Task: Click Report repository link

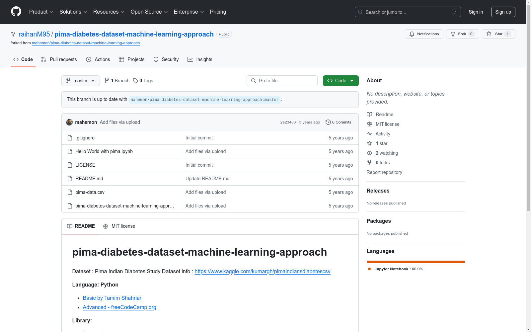Action: point(384,172)
